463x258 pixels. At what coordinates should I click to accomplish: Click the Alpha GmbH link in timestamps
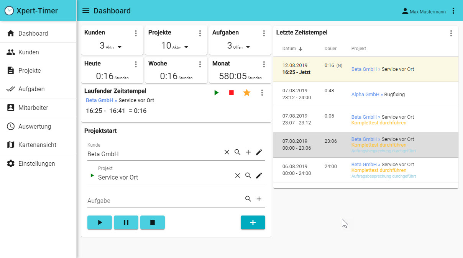(364, 94)
